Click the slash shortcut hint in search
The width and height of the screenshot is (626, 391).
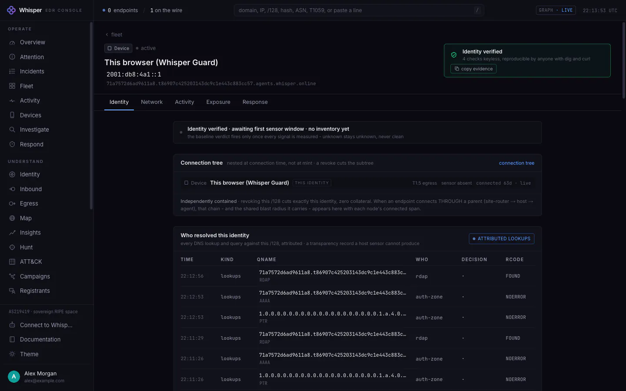click(477, 10)
